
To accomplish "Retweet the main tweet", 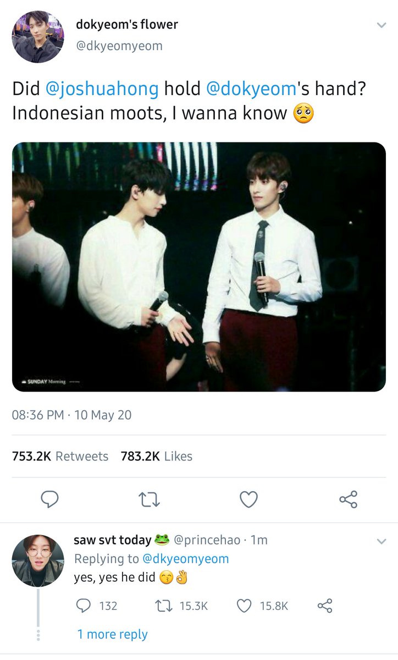I will [150, 500].
